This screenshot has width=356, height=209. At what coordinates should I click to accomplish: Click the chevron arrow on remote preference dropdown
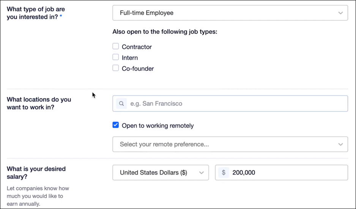tap(340, 144)
